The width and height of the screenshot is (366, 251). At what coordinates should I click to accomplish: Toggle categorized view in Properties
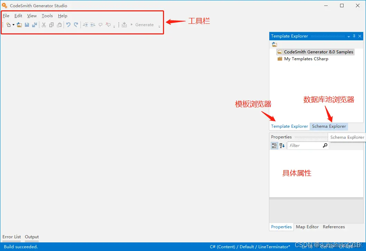(x=274, y=146)
